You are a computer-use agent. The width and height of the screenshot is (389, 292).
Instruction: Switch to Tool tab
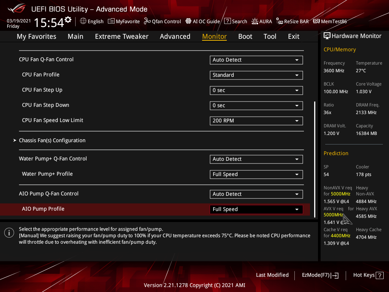(270, 36)
